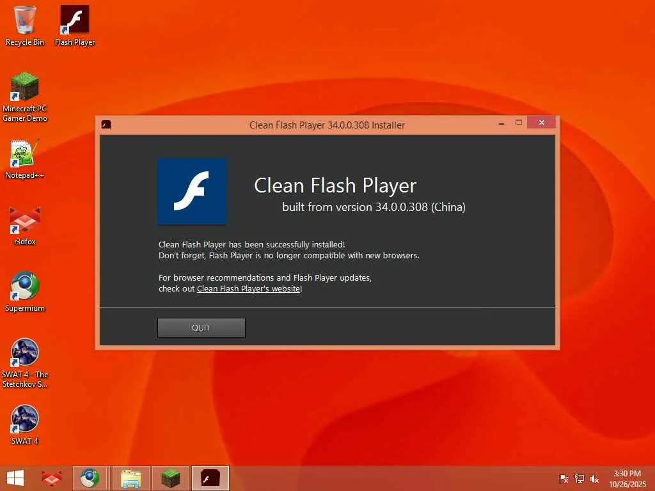
Task: Click the installer title bar icon
Action: (x=106, y=125)
